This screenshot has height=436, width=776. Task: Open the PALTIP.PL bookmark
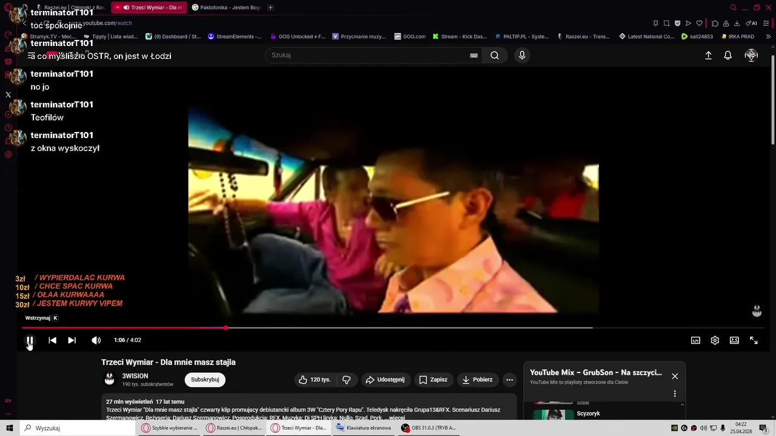point(521,36)
